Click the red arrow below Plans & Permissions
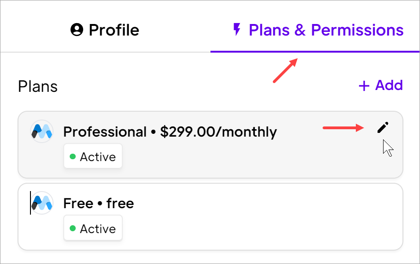Image resolution: width=420 pixels, height=264 pixels. click(x=285, y=71)
